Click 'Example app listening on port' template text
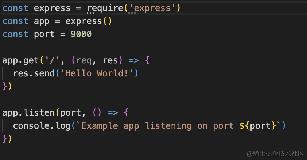The image size is (307, 160). pos(158,126)
